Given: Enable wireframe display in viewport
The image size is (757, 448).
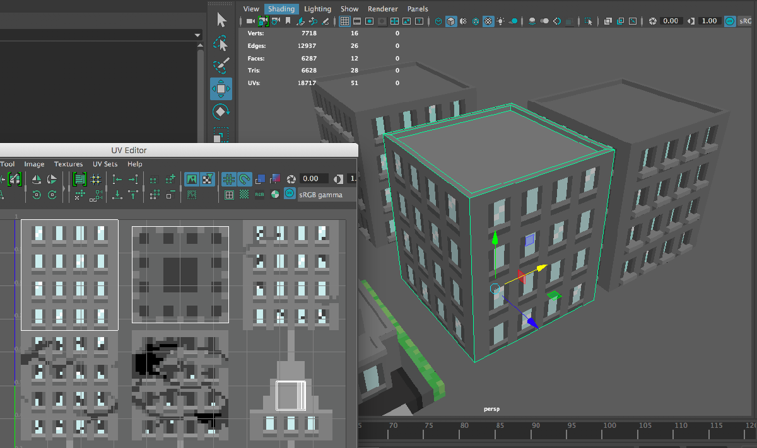Looking at the screenshot, I should 438,21.
